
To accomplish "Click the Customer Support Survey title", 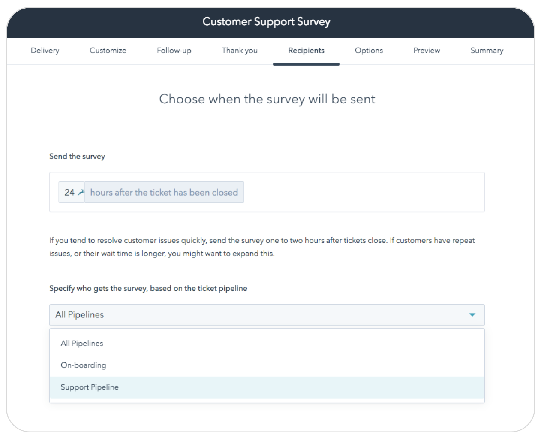I will coord(266,22).
